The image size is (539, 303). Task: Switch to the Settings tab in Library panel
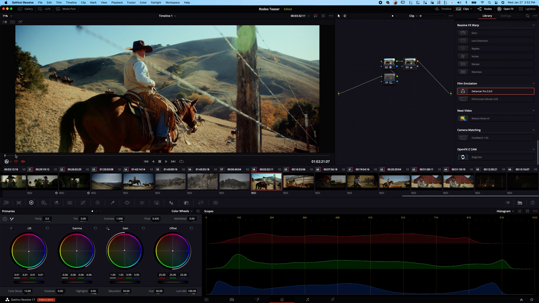(506, 16)
